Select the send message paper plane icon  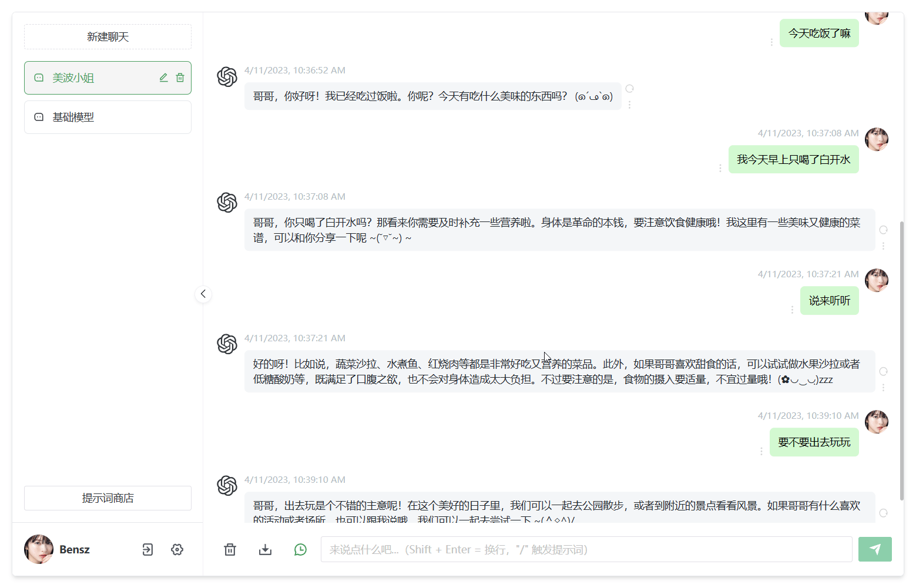875,549
